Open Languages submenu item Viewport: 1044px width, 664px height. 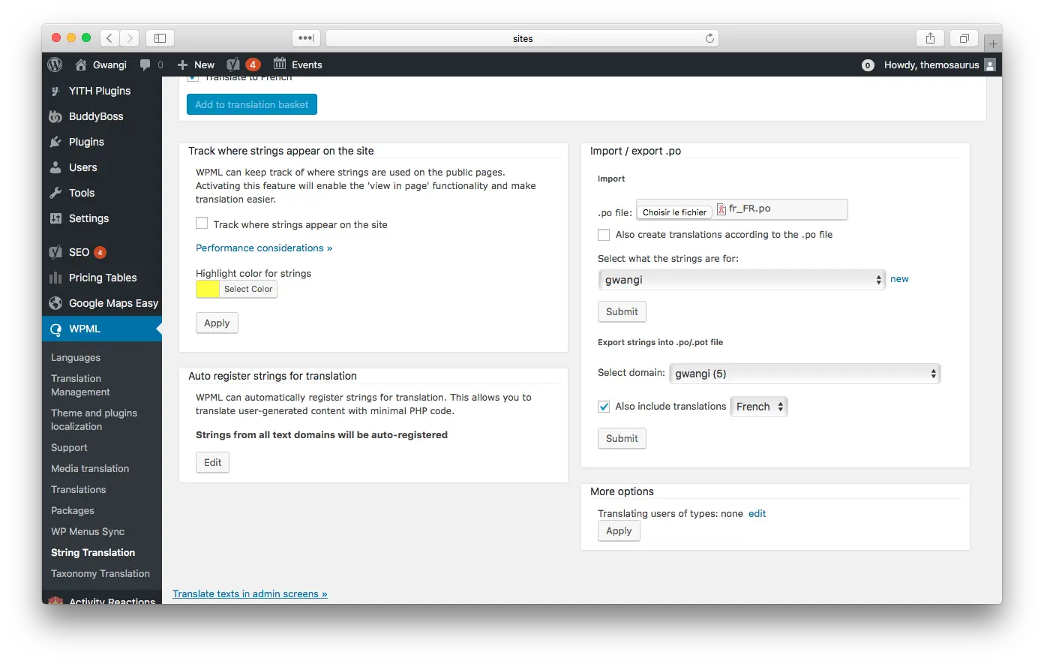[76, 358]
